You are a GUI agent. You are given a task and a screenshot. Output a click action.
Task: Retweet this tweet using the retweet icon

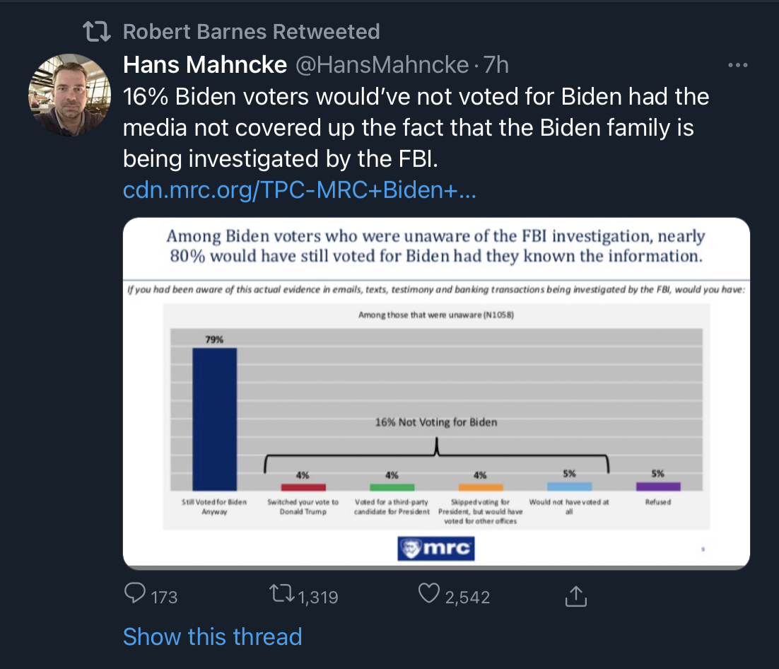coord(281,593)
